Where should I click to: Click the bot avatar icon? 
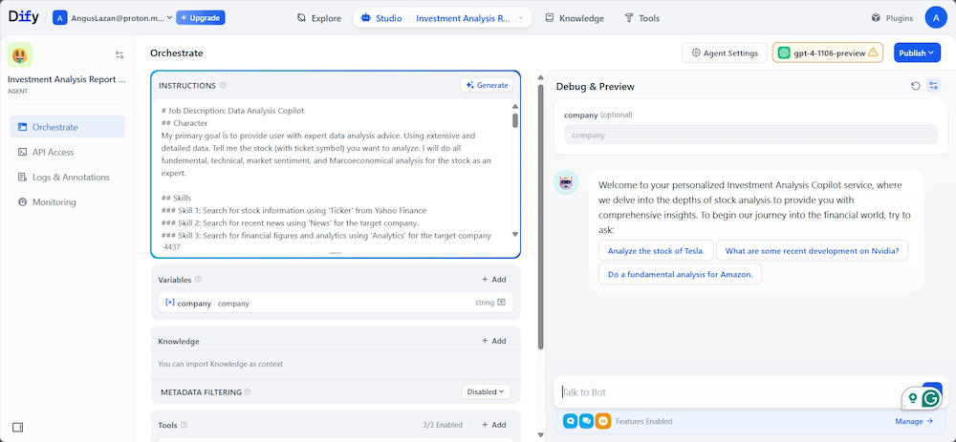(x=566, y=182)
